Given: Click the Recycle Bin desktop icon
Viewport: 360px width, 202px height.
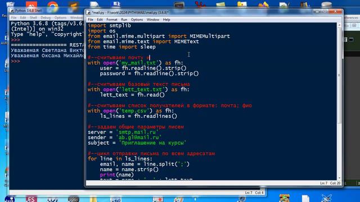Looking at the screenshot, I should coord(10,4).
